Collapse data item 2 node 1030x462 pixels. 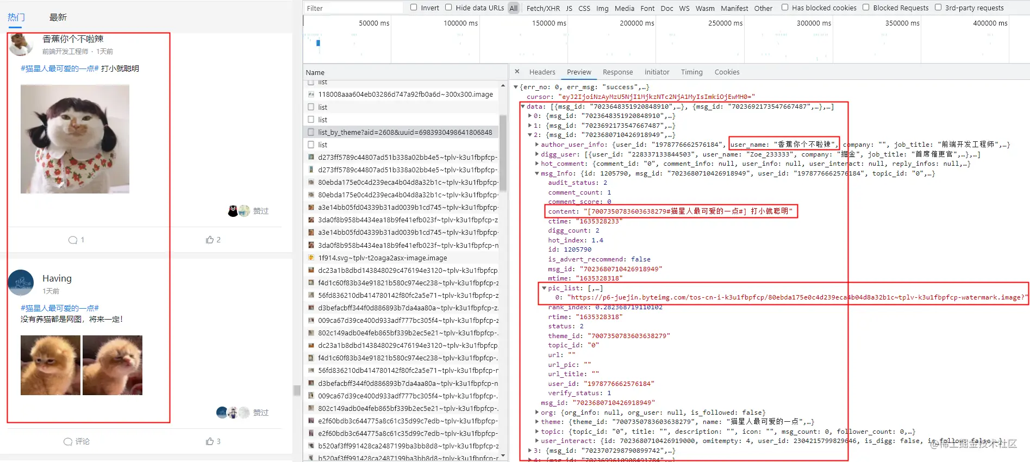(530, 135)
